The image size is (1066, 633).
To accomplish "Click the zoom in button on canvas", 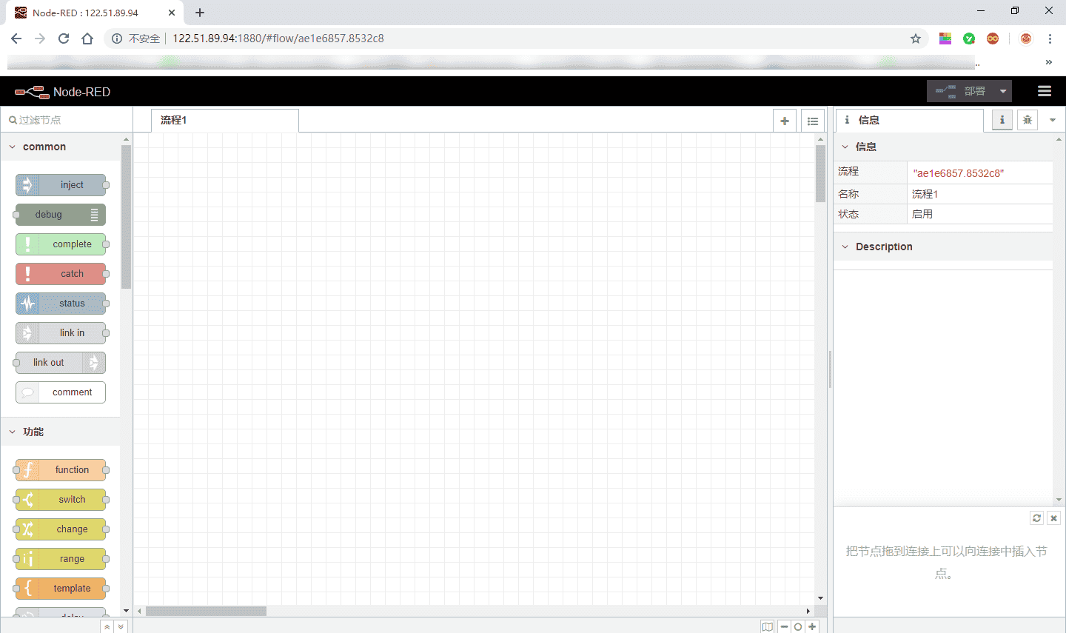I will (x=812, y=626).
